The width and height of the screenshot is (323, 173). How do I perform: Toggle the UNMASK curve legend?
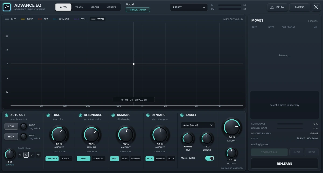pos(61,19)
